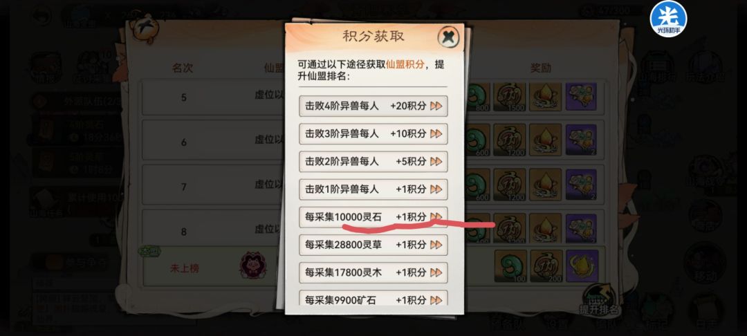Click the back arrow at top left
The height and width of the screenshot is (336, 747).
(41, 14)
